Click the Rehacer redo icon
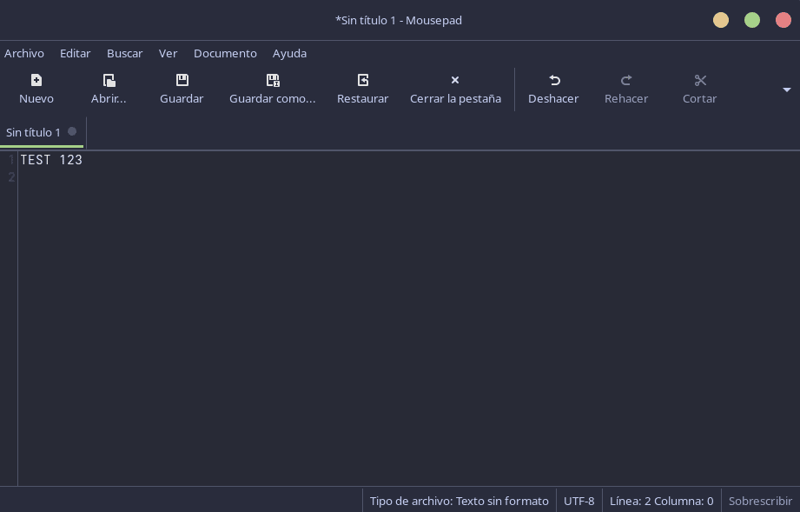Viewport: 800px width, 512px height. (626, 81)
